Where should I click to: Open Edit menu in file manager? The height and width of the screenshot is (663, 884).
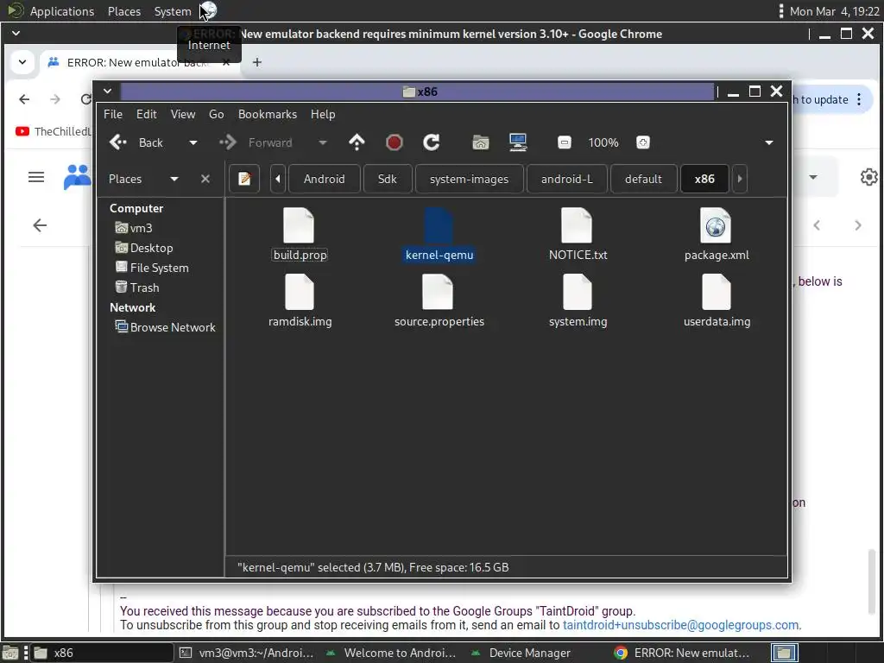pos(147,114)
